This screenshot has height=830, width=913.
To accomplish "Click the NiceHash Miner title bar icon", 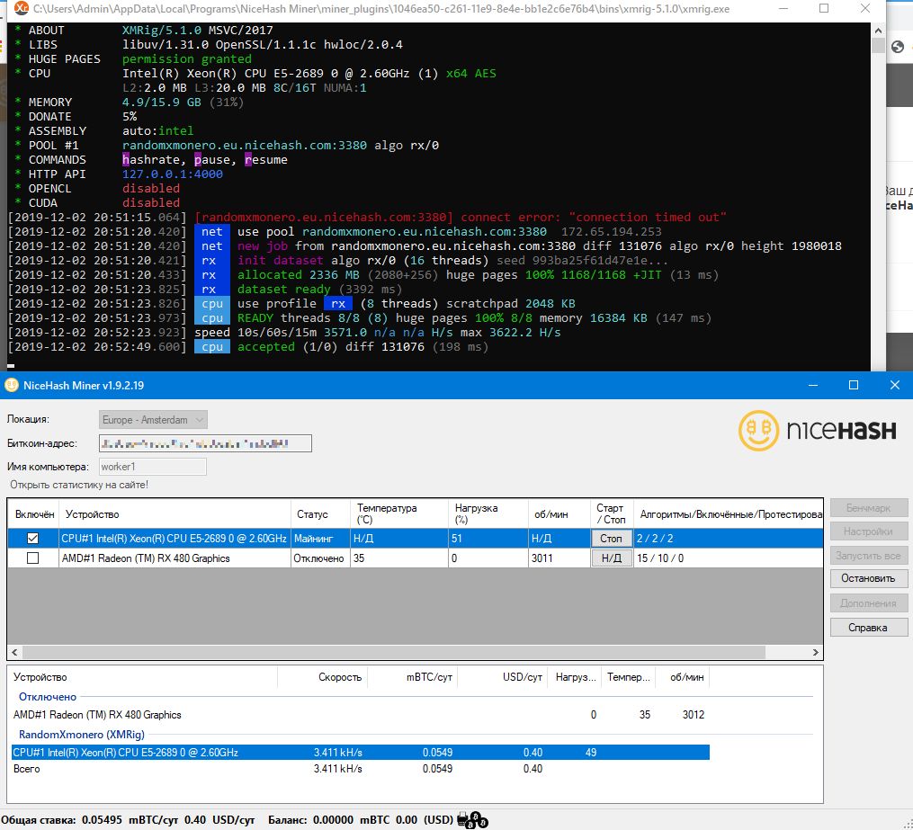I will 11,385.
